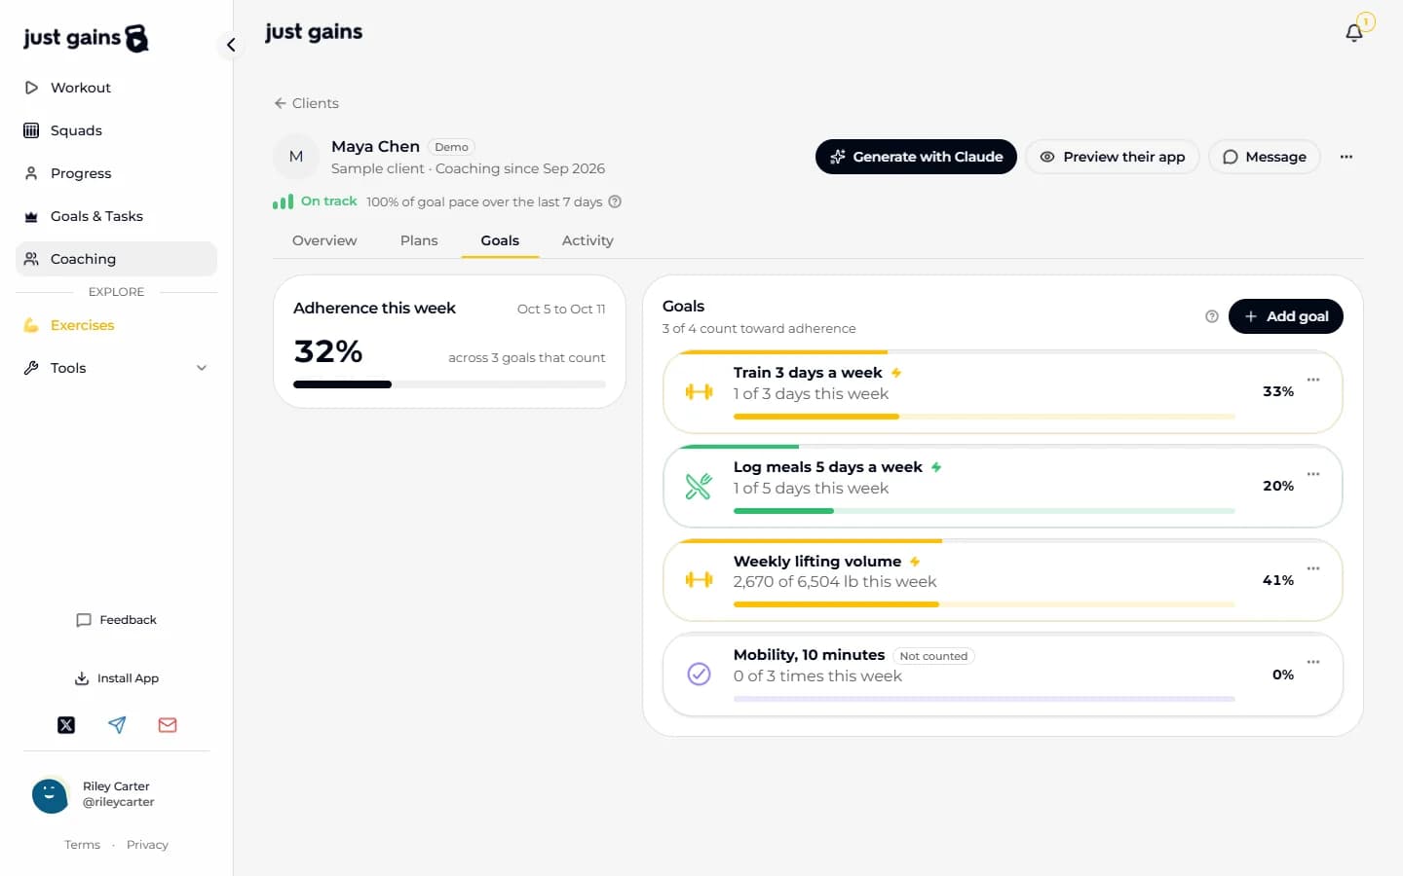Click the Adherence this week progress bar

449,384
